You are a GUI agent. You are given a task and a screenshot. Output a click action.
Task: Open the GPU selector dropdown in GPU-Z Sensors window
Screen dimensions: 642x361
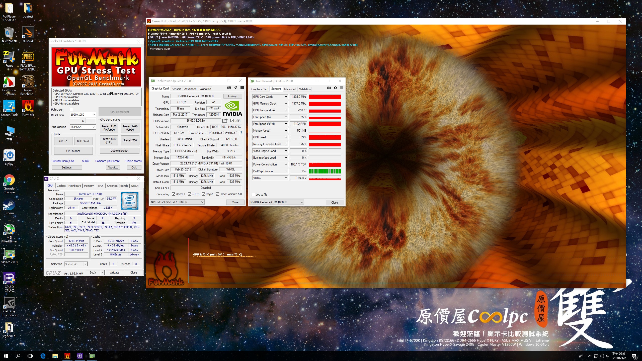click(277, 202)
